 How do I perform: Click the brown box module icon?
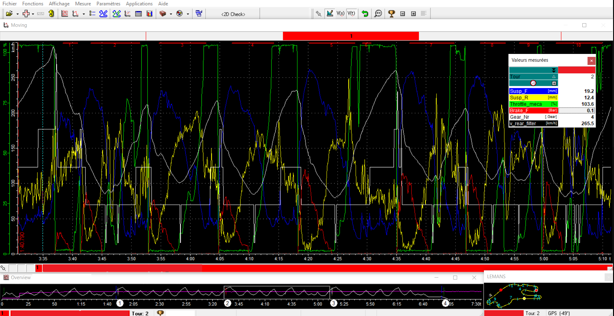(163, 14)
